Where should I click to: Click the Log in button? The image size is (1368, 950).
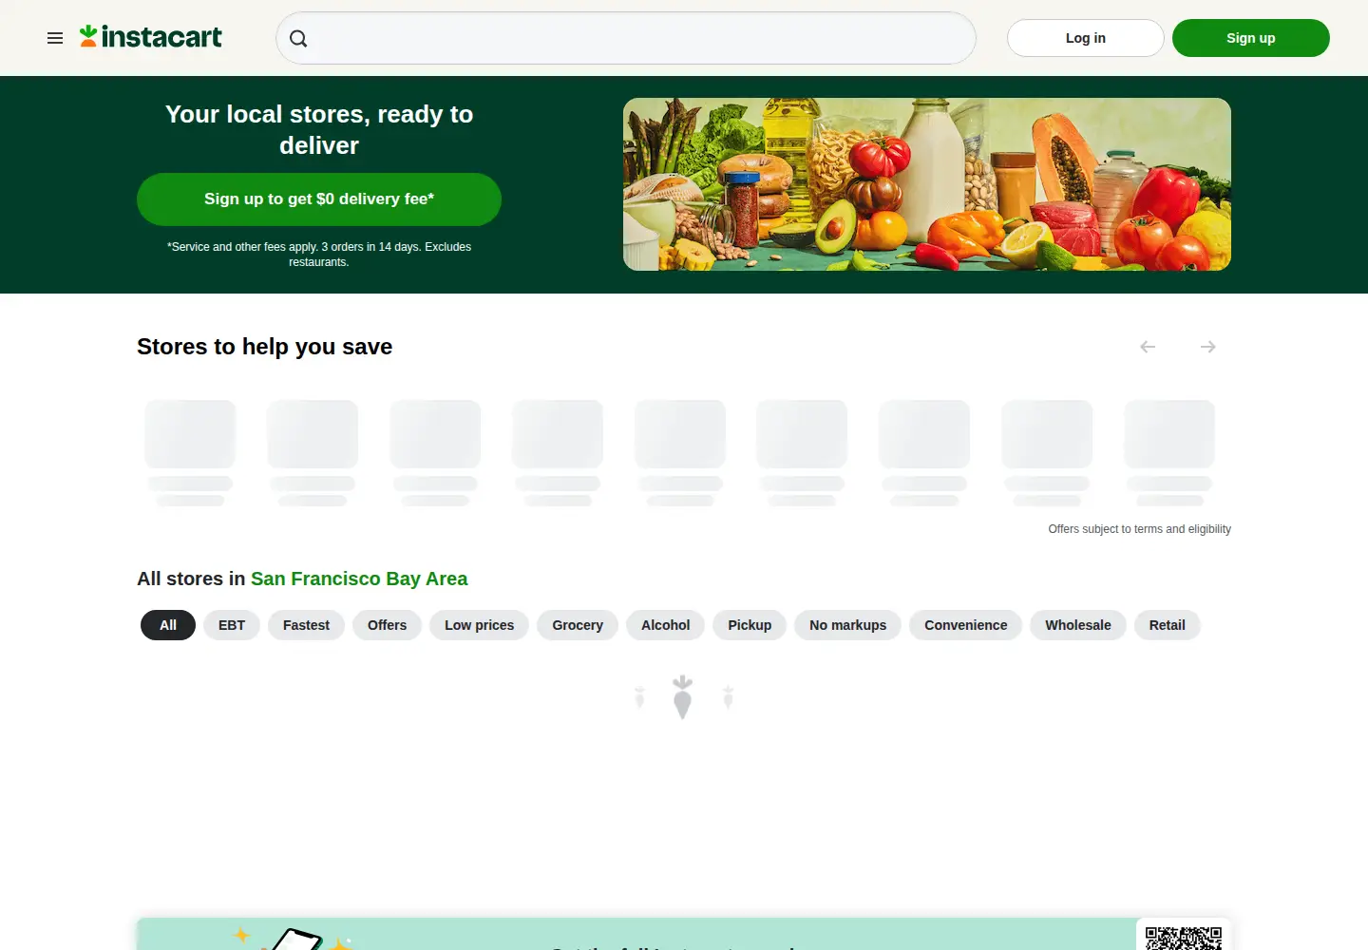click(x=1086, y=38)
